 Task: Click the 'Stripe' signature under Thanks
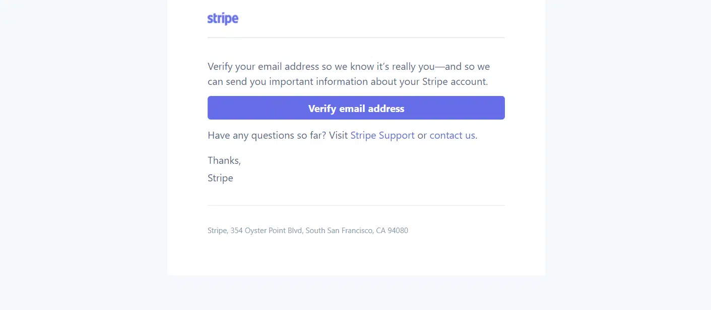coord(220,178)
